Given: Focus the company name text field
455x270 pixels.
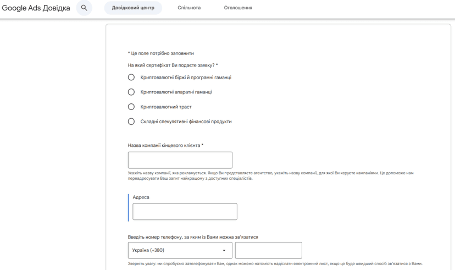Looking at the screenshot, I should pos(180,160).
